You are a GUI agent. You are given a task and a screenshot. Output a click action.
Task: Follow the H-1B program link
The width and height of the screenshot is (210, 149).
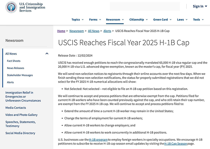[98, 140]
